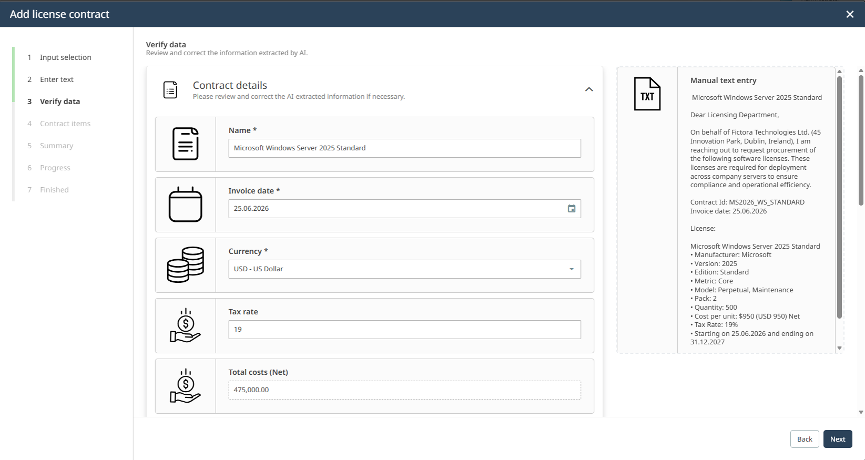Viewport: 865px width, 460px height.
Task: Click the '• Cost per unit: $950' line
Action: (x=745, y=316)
